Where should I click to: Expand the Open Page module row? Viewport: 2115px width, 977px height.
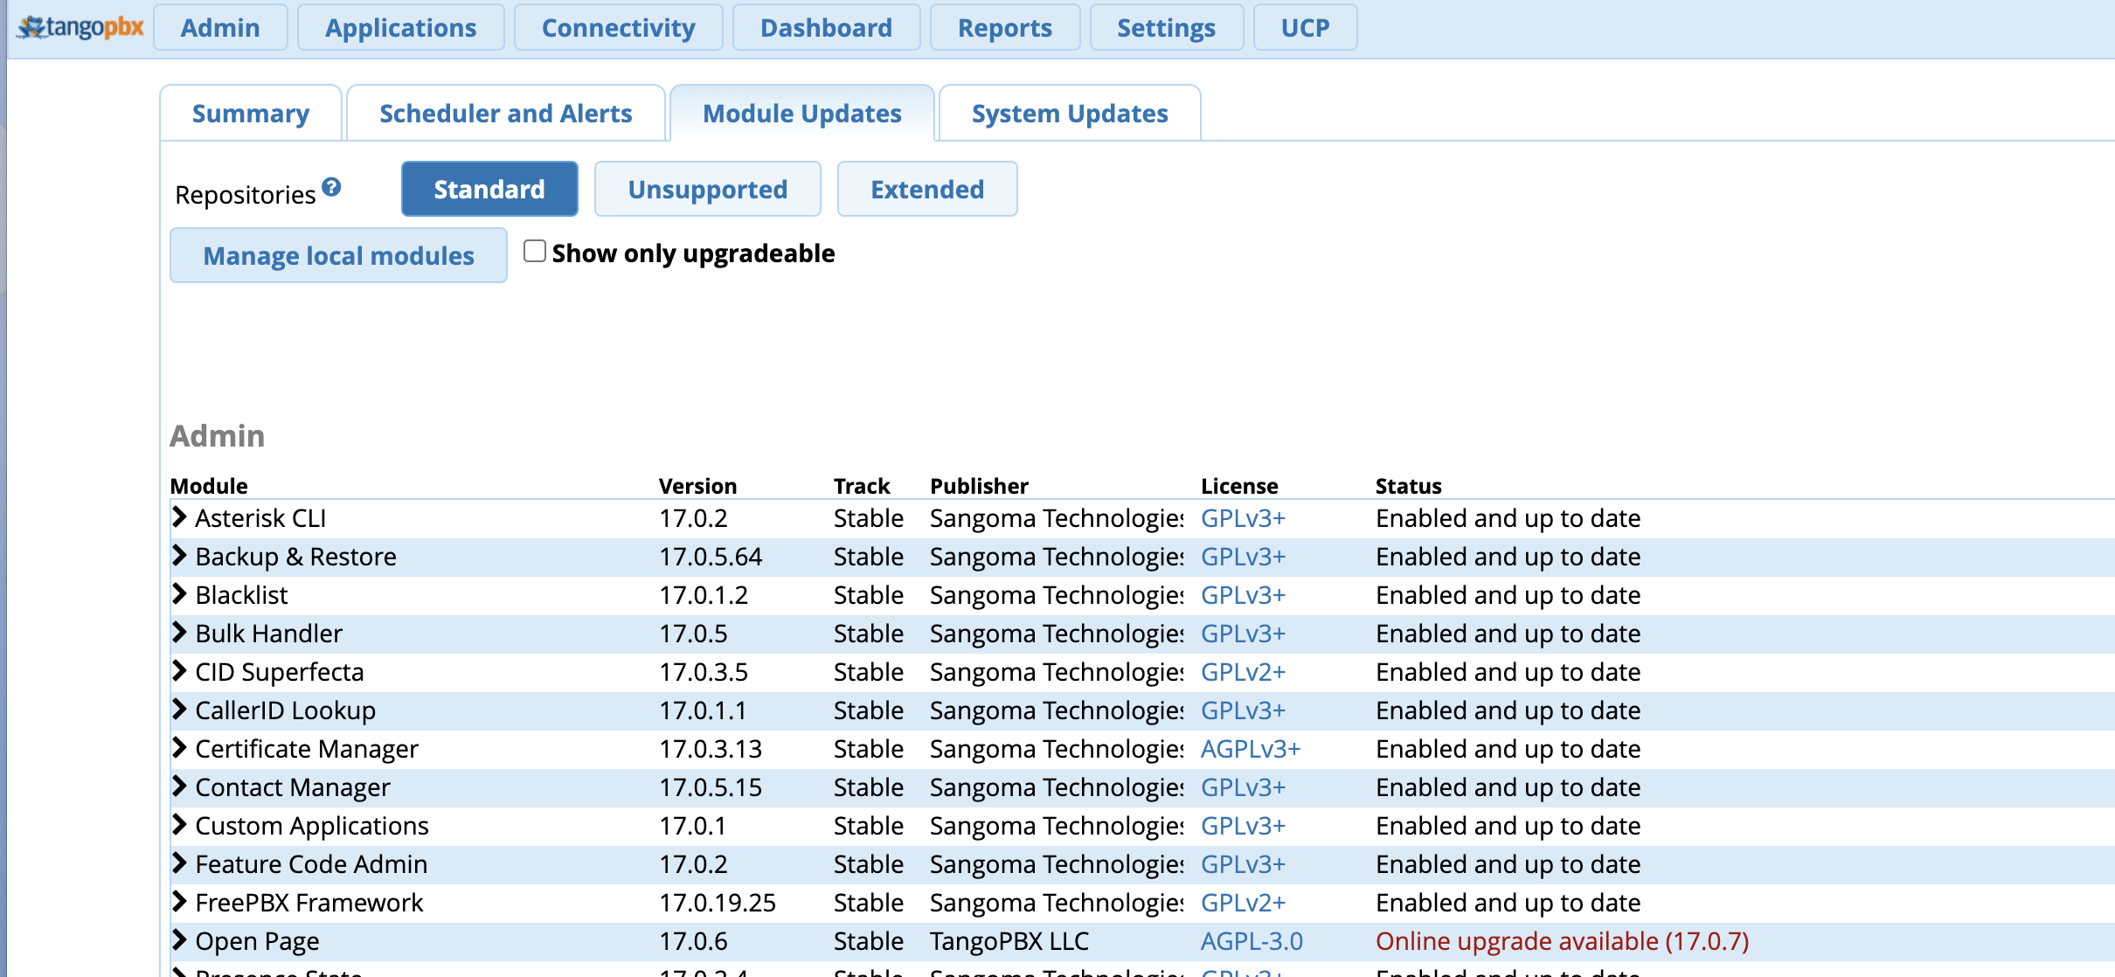coord(179,940)
